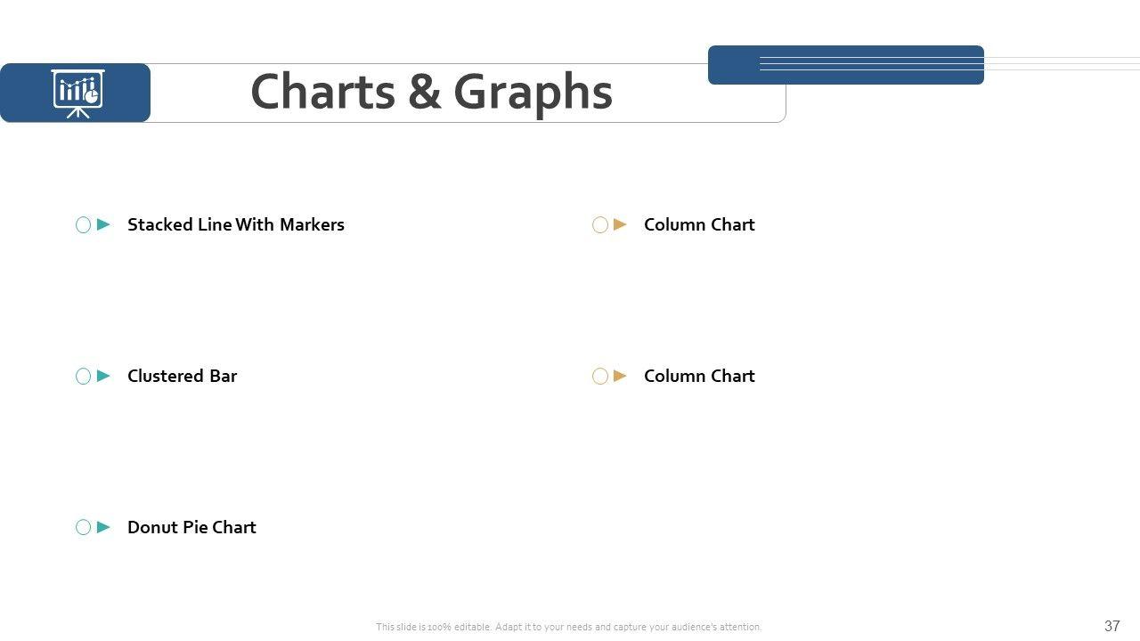Select the circle bullet for Stacked Line With Markers

tap(84, 225)
